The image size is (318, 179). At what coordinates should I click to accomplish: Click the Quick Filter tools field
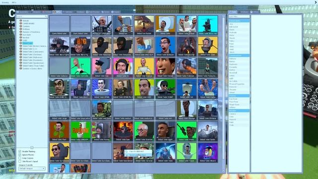239,16
